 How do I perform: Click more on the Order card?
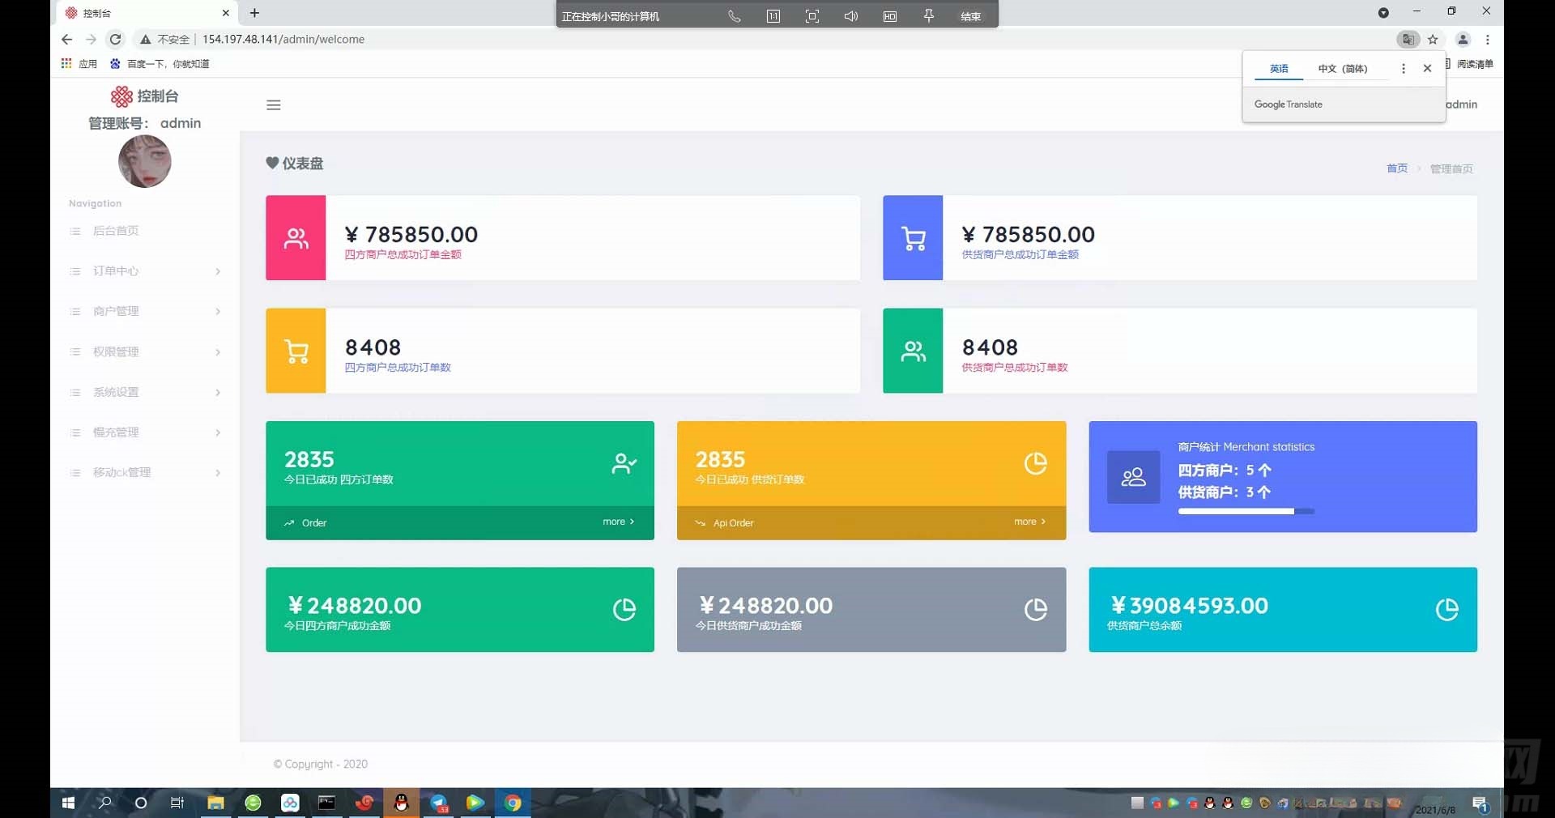(x=618, y=522)
